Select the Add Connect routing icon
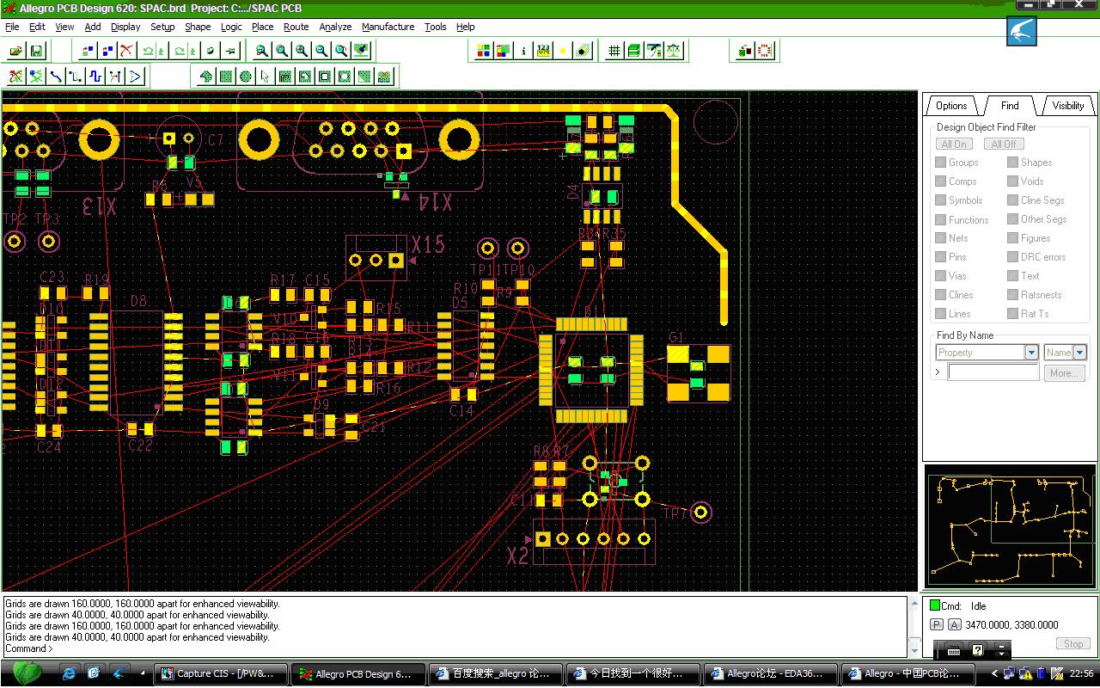Screen dimensions: 1100x688 click(56, 77)
